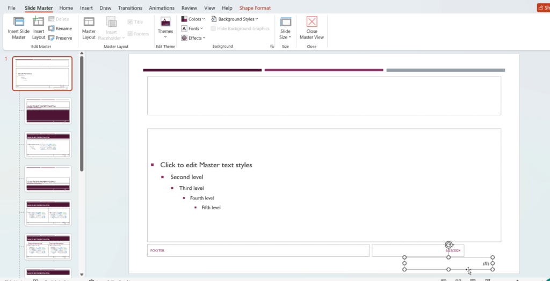Click the Insert Slide Master icon
Viewport: 550px width, 281px height.
pos(19,22)
